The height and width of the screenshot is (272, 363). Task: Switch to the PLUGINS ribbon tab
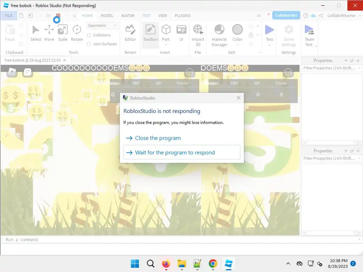(183, 16)
